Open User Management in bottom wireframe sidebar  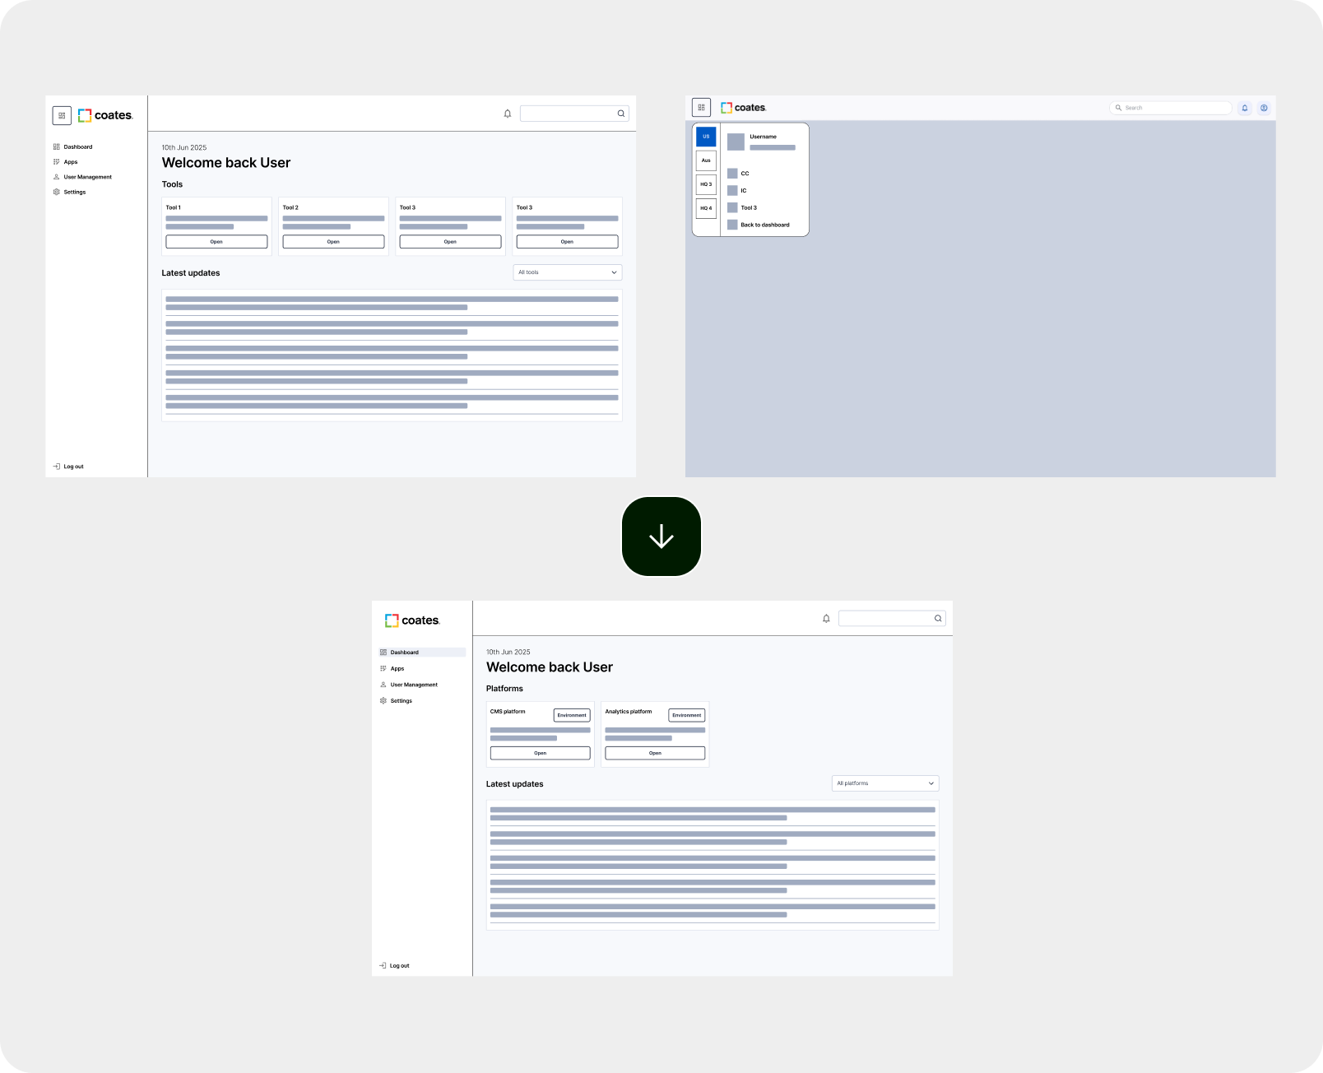point(408,685)
